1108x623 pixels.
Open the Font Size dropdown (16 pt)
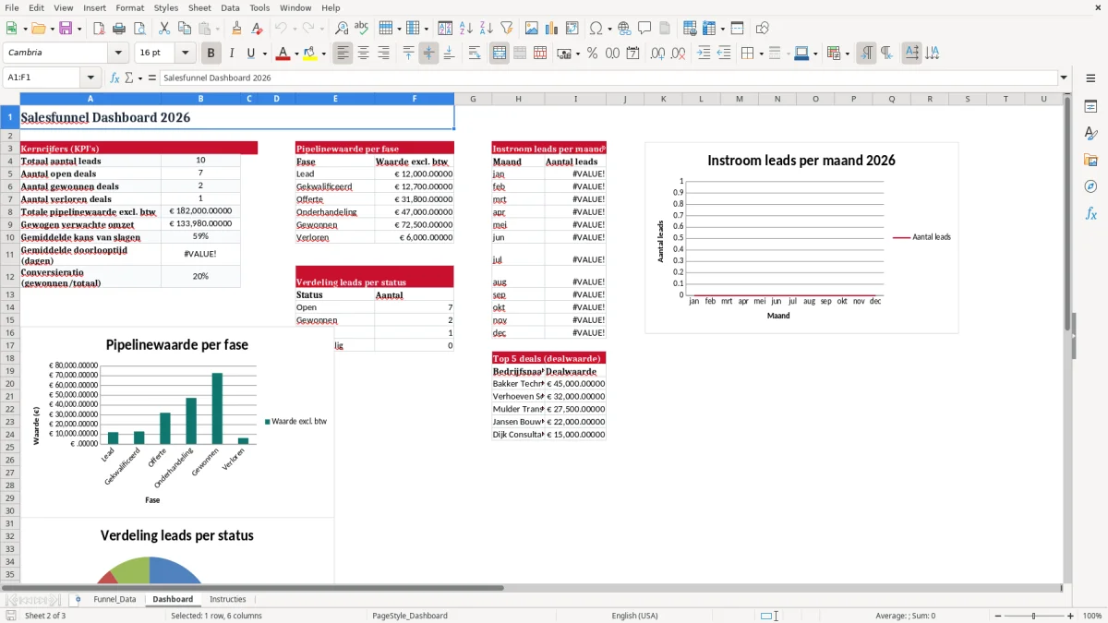pos(186,54)
